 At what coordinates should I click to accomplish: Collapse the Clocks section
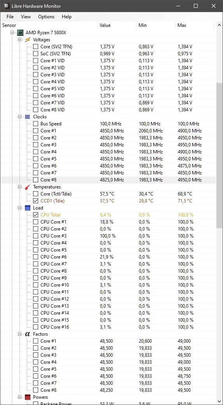19,117
